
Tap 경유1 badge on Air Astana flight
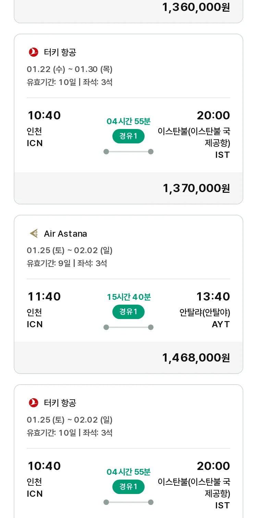click(128, 312)
